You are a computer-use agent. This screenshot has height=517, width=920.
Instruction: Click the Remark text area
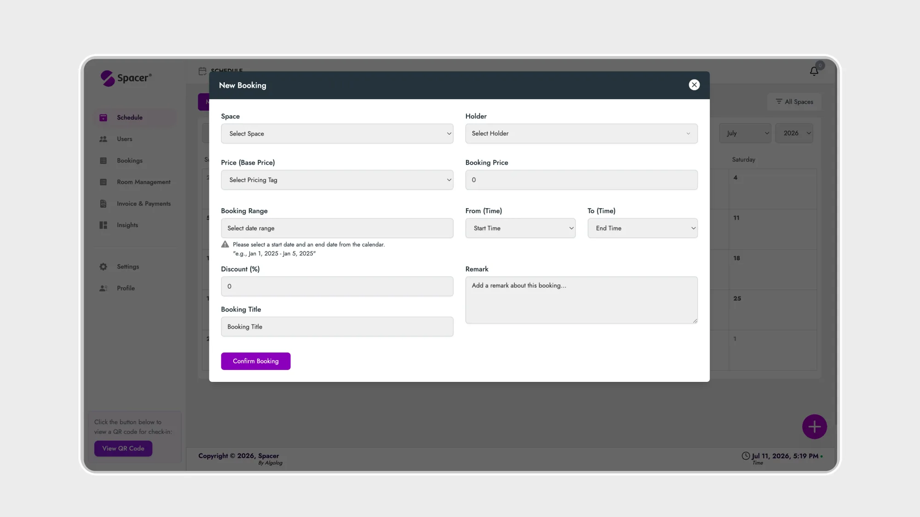click(x=581, y=300)
